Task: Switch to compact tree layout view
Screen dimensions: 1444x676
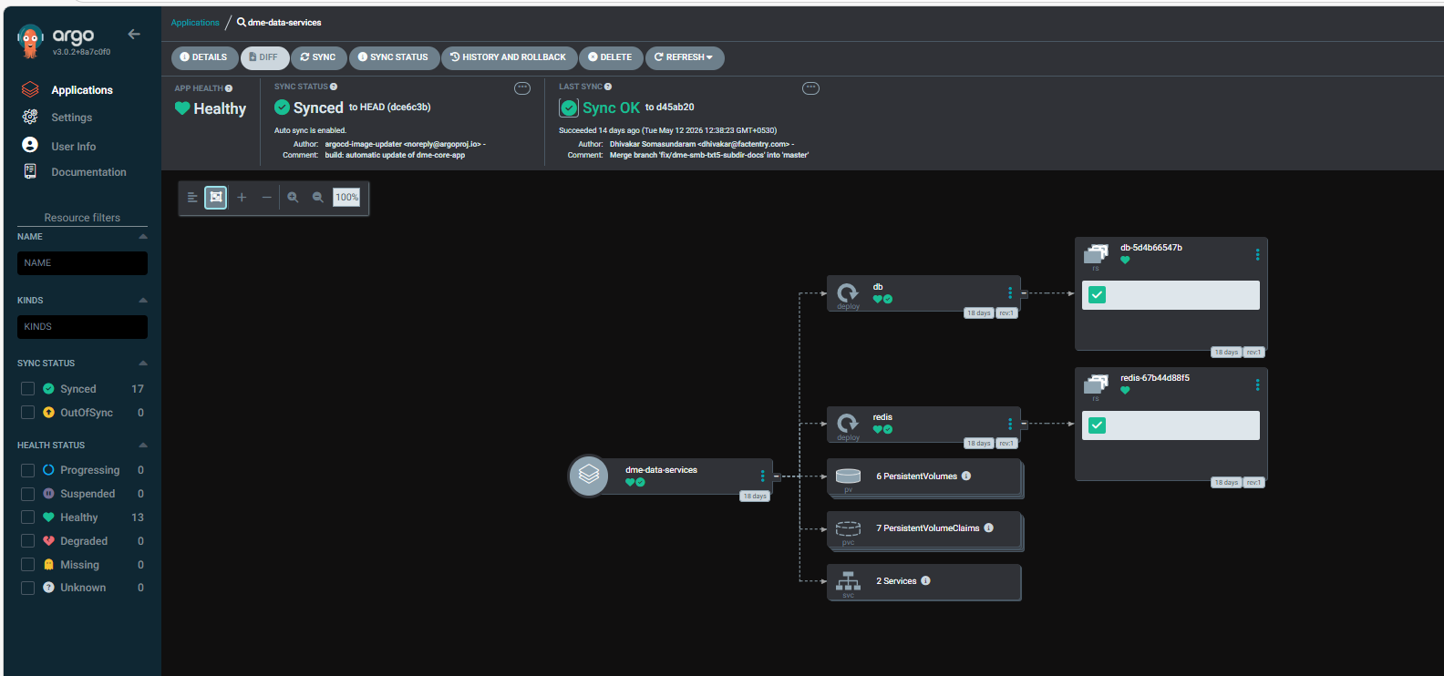Action: pyautogui.click(x=192, y=197)
